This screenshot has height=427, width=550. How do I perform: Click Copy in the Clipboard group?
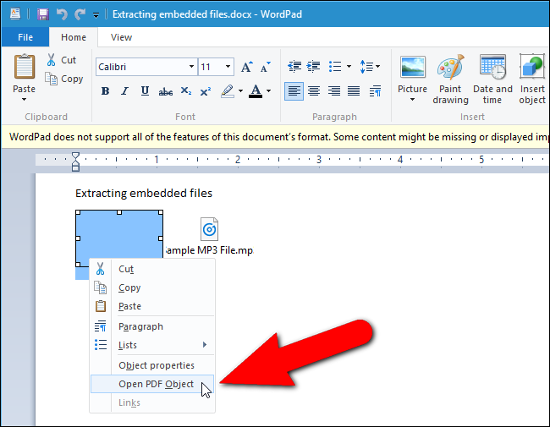(x=64, y=79)
